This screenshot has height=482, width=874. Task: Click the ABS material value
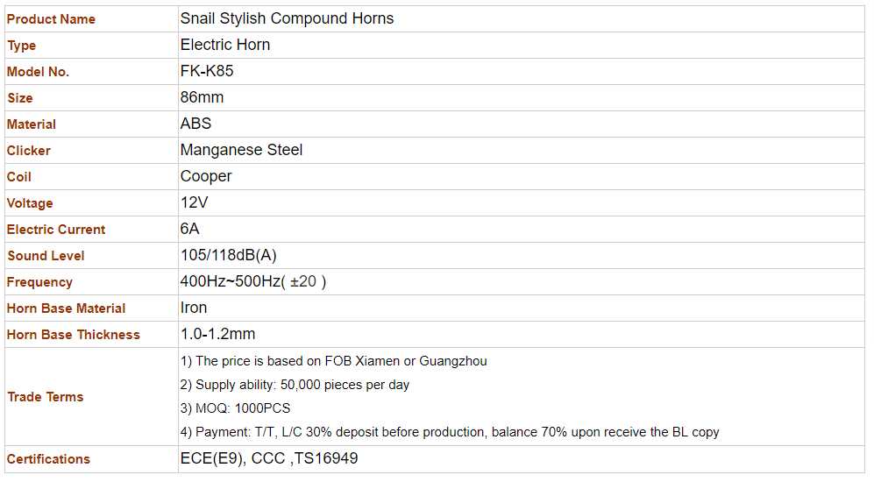tap(195, 124)
